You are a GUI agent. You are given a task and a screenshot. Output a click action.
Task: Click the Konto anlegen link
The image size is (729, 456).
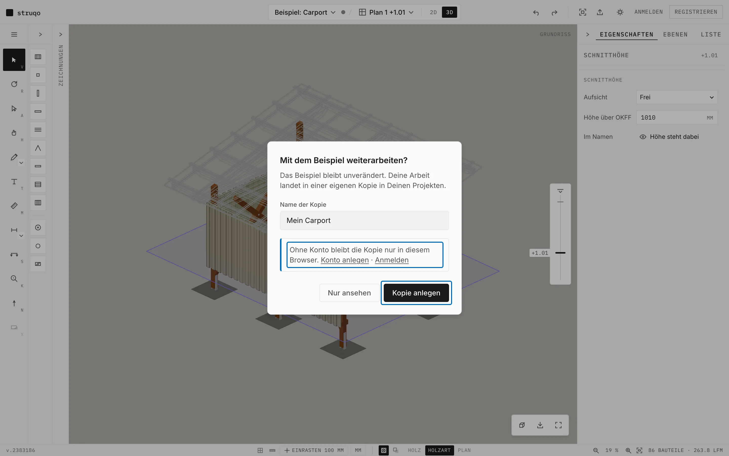click(345, 260)
